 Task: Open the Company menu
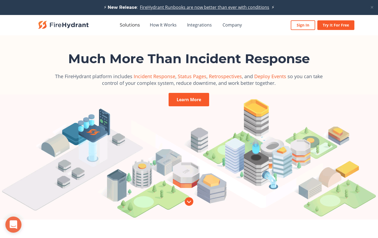pos(232,25)
